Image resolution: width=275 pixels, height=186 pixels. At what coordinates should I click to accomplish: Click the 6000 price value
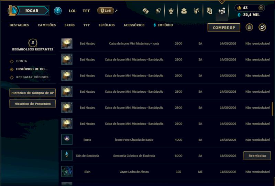(x=178, y=156)
